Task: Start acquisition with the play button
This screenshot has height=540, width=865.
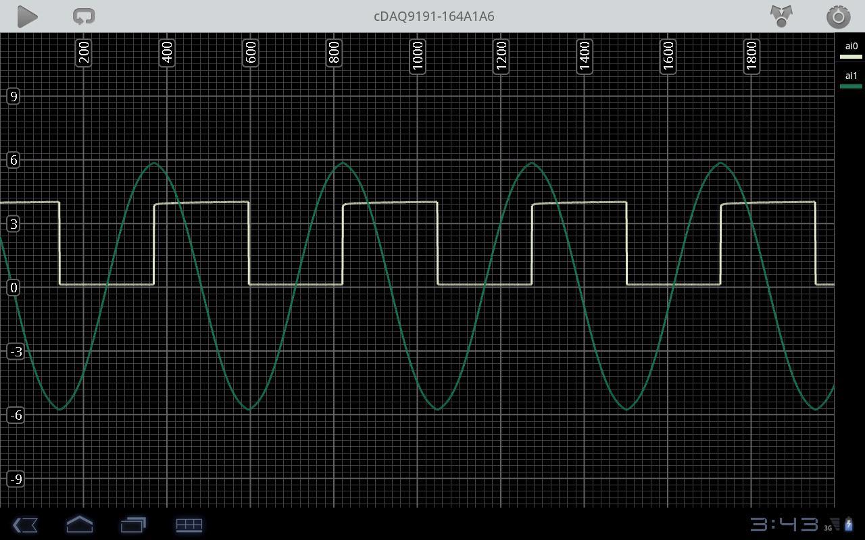Action: pos(27,16)
